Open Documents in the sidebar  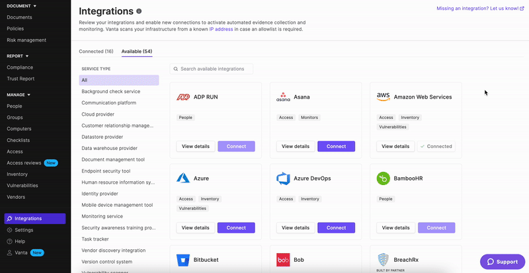(x=20, y=17)
